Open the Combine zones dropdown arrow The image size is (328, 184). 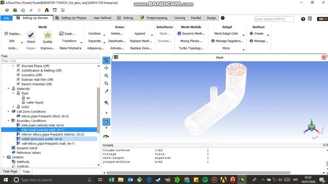[x=104, y=35]
